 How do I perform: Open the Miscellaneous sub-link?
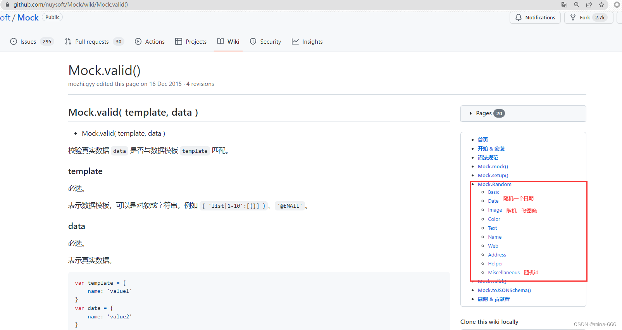click(x=504, y=272)
